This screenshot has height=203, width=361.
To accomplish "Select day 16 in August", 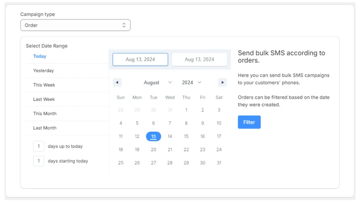I will (x=203, y=136).
